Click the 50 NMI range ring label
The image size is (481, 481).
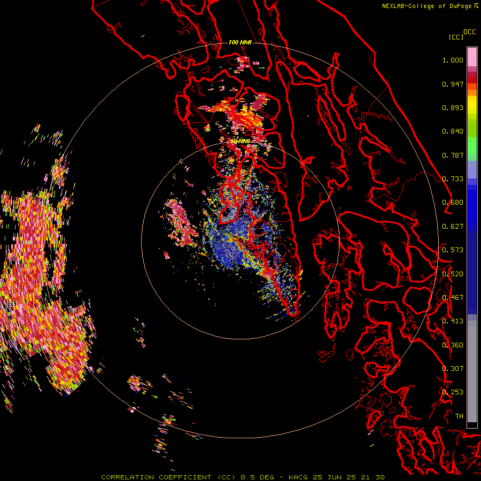(240, 141)
